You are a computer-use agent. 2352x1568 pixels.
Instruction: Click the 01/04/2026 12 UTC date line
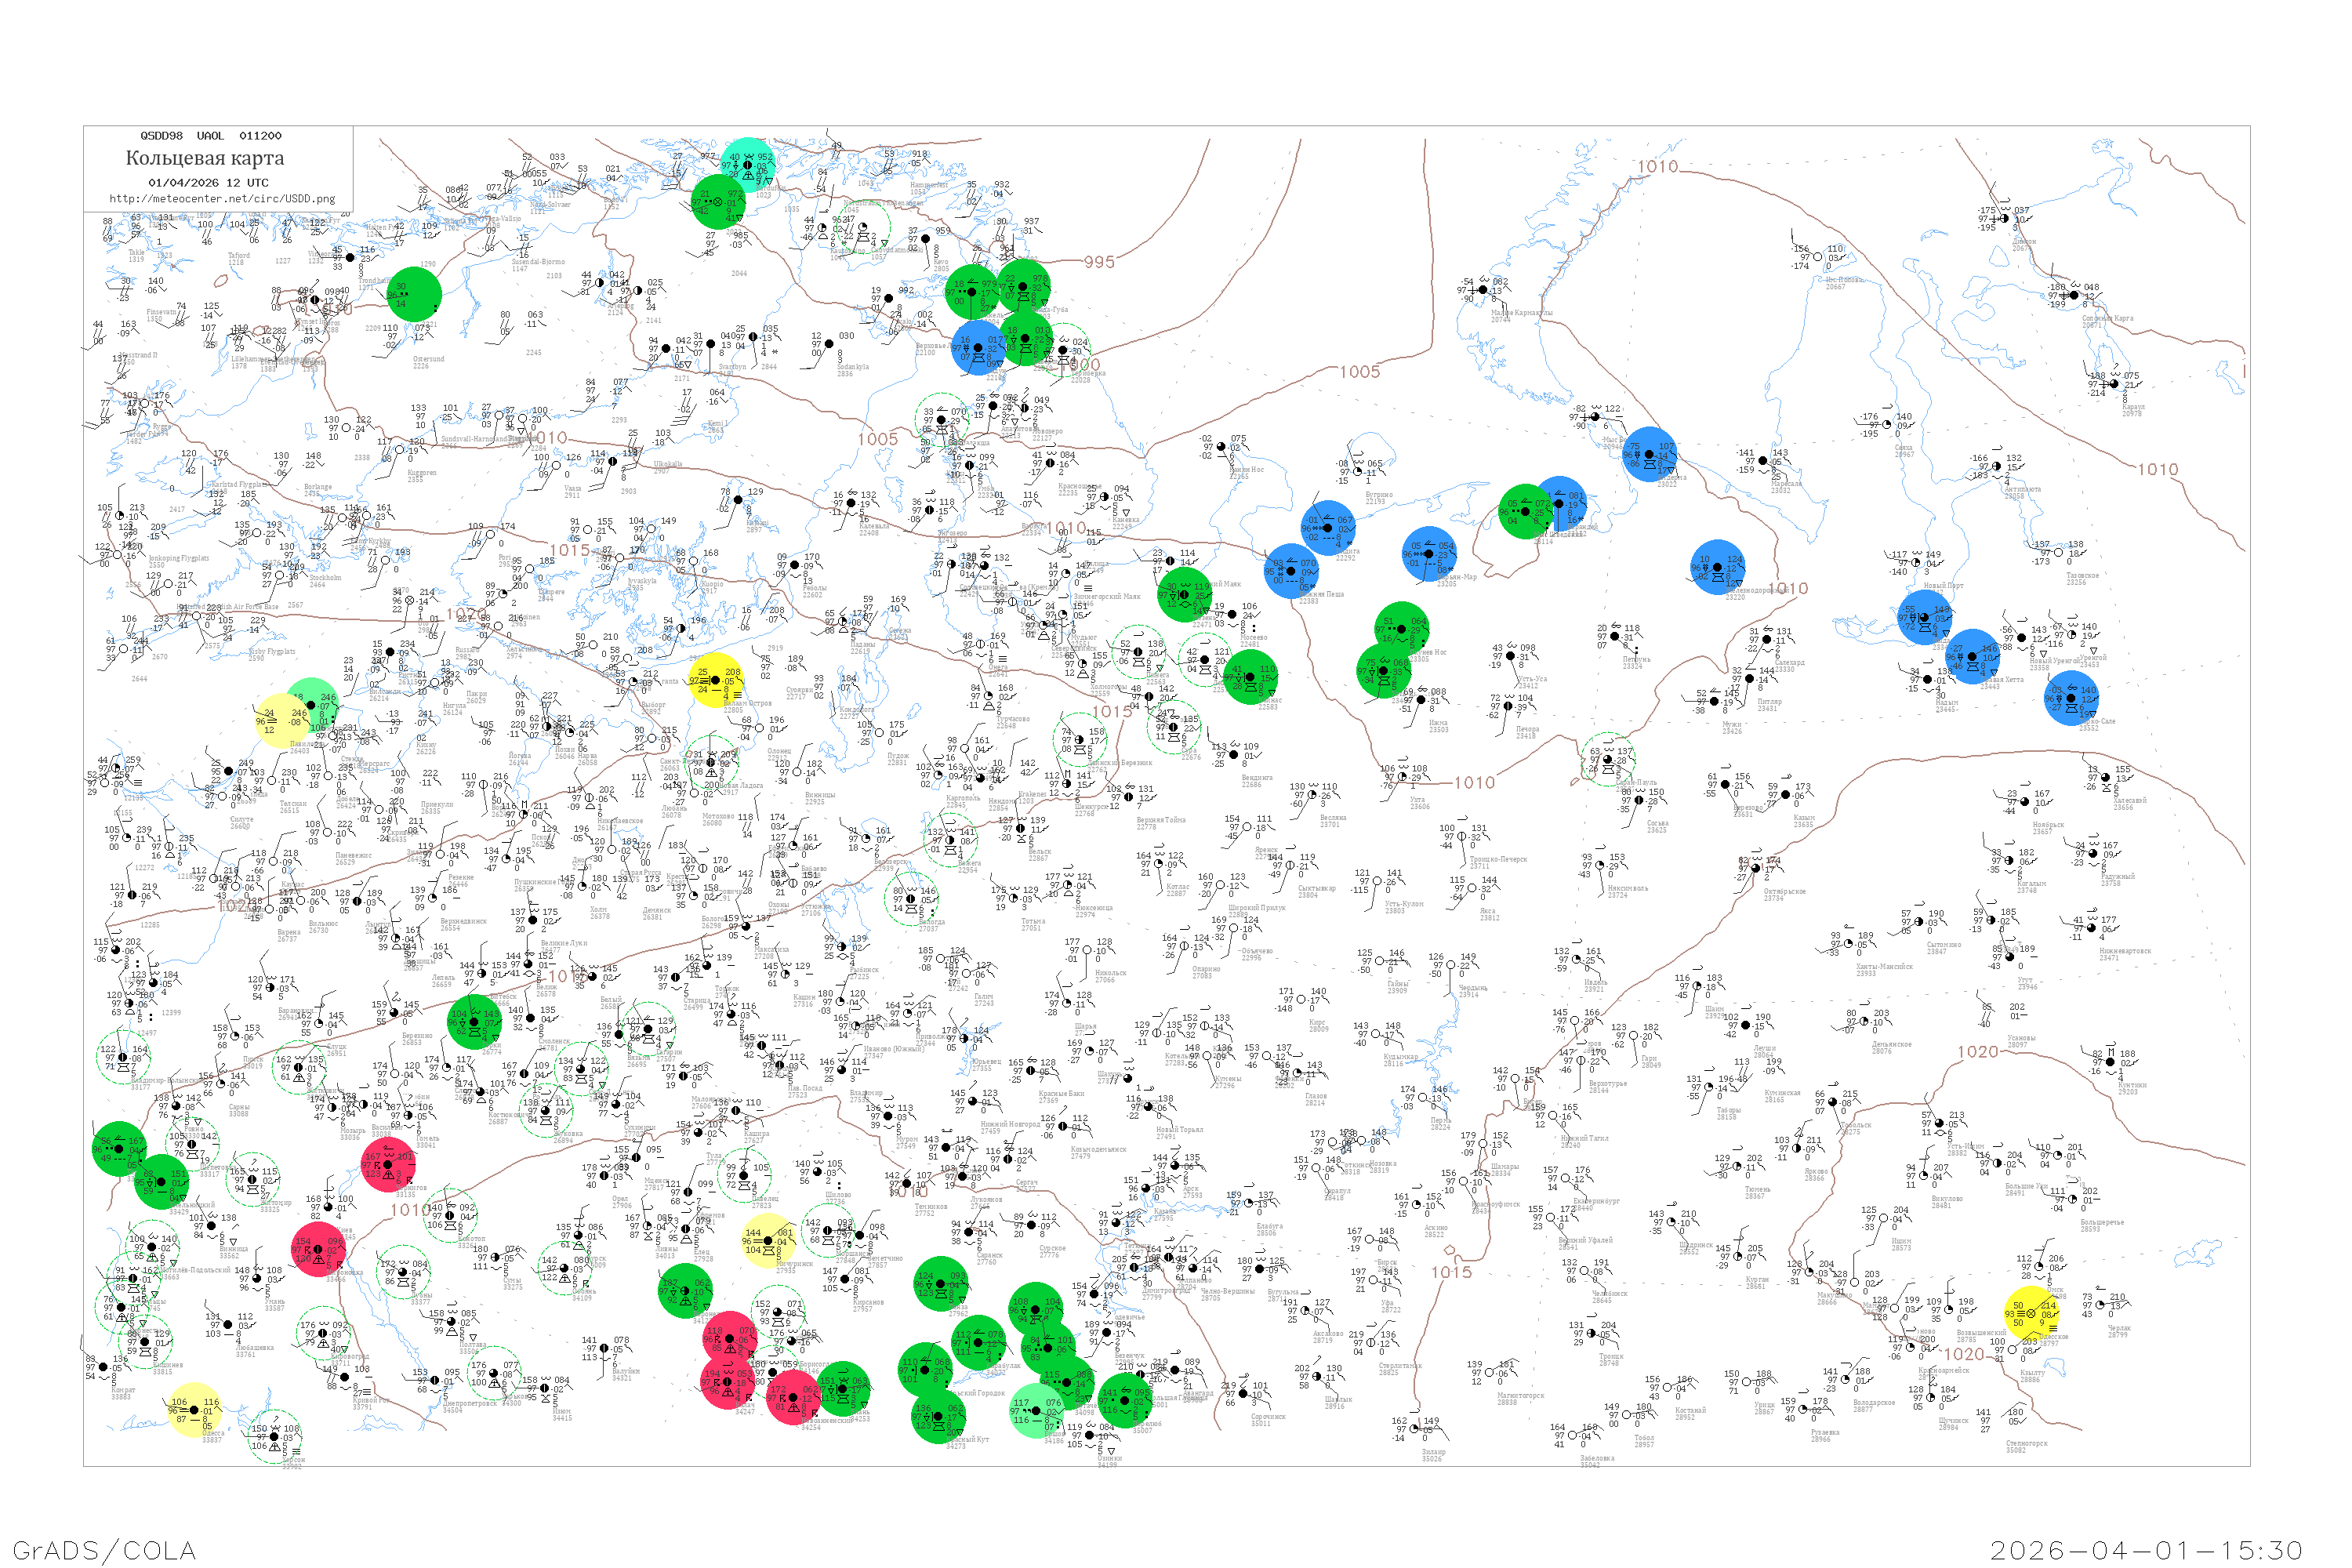208,183
